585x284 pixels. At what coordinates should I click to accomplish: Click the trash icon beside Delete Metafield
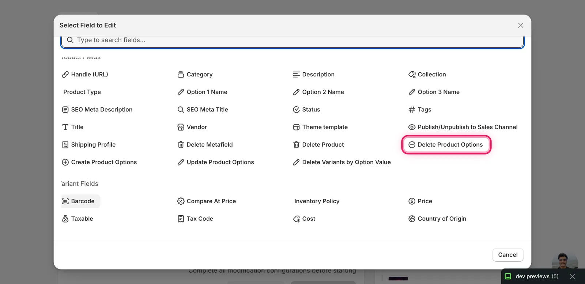click(x=181, y=145)
